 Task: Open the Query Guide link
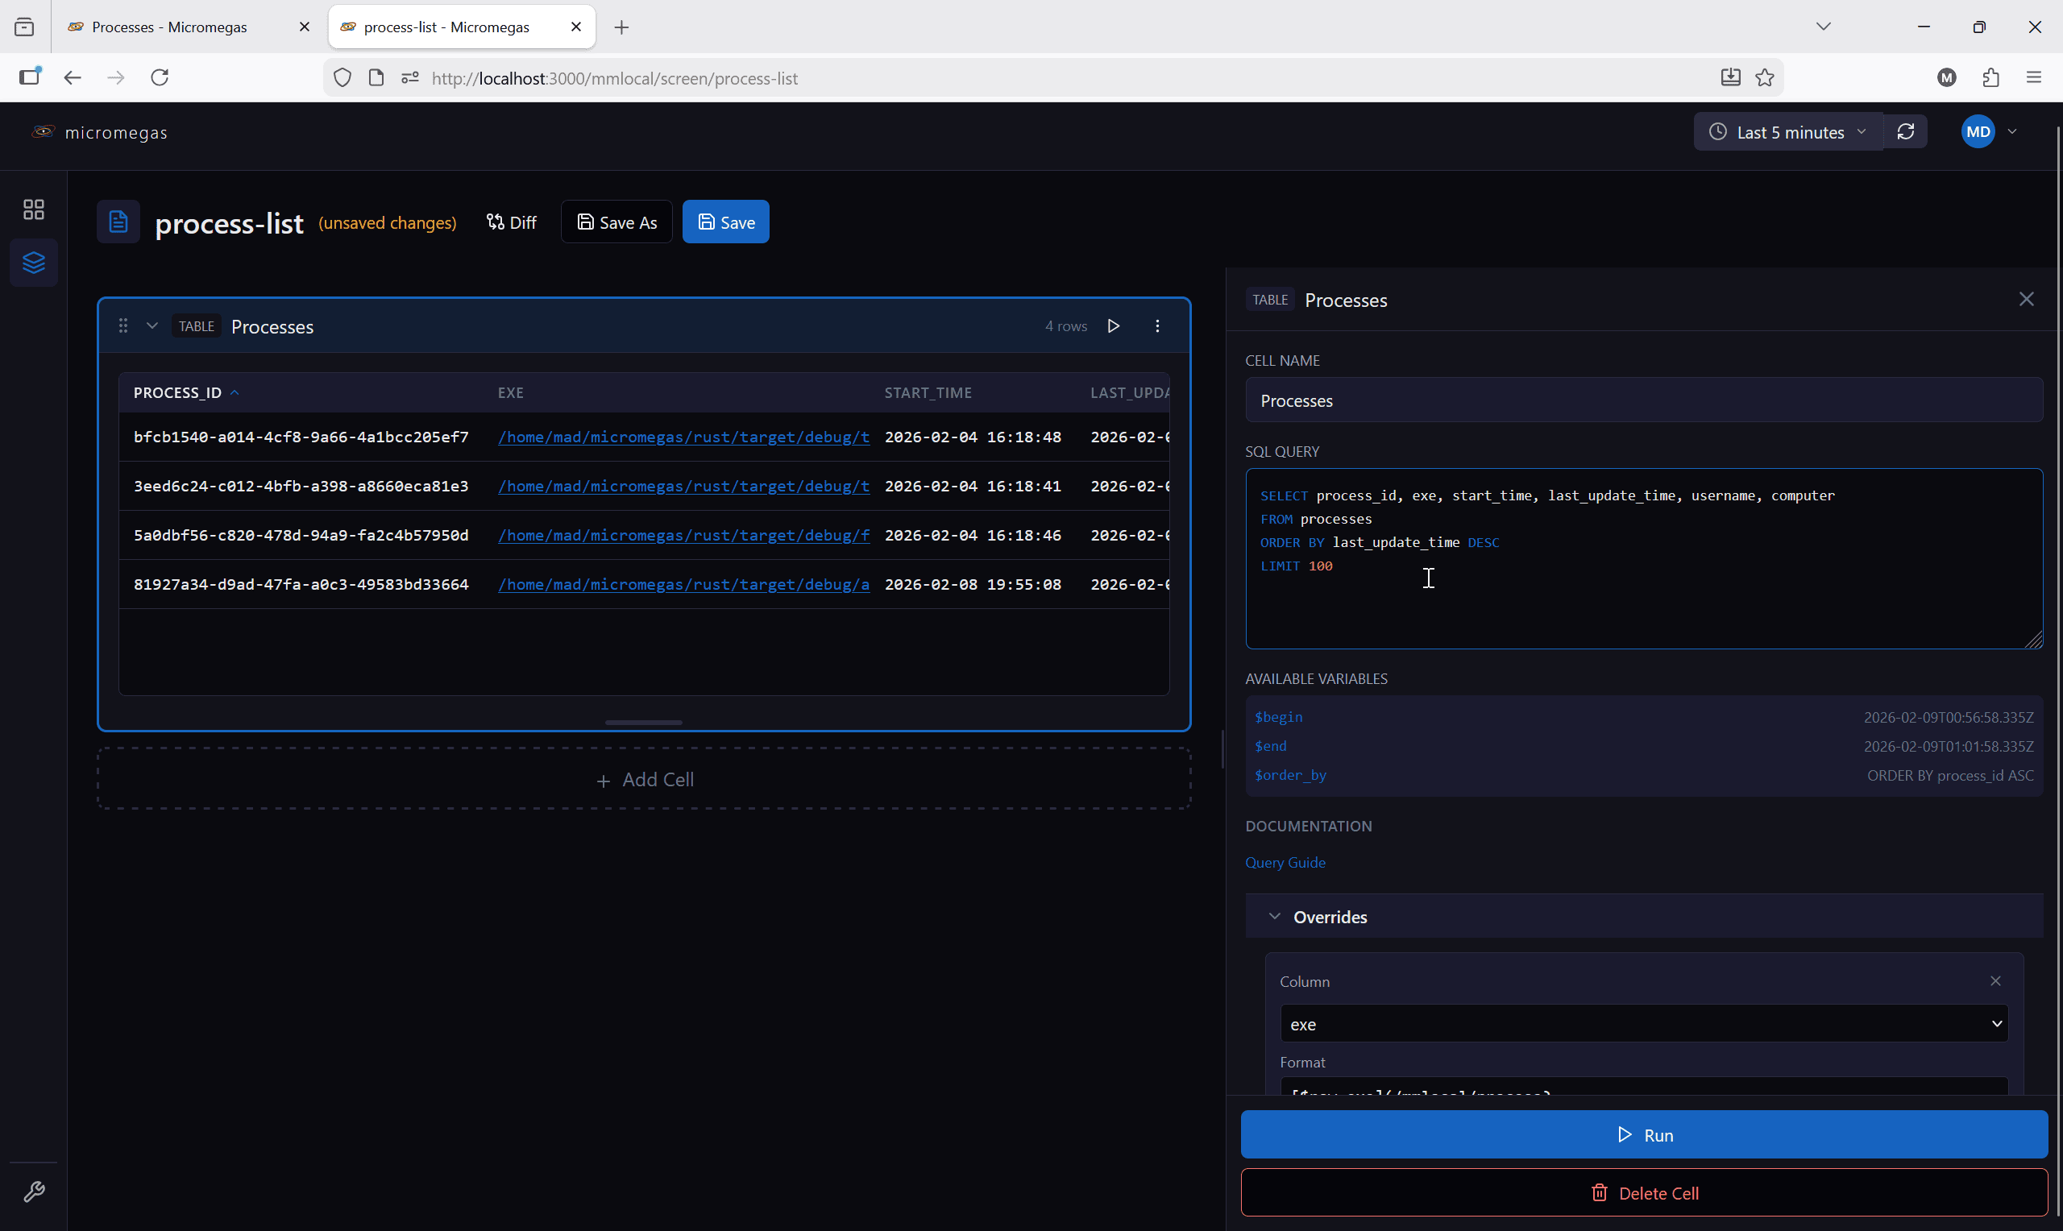[1285, 863]
